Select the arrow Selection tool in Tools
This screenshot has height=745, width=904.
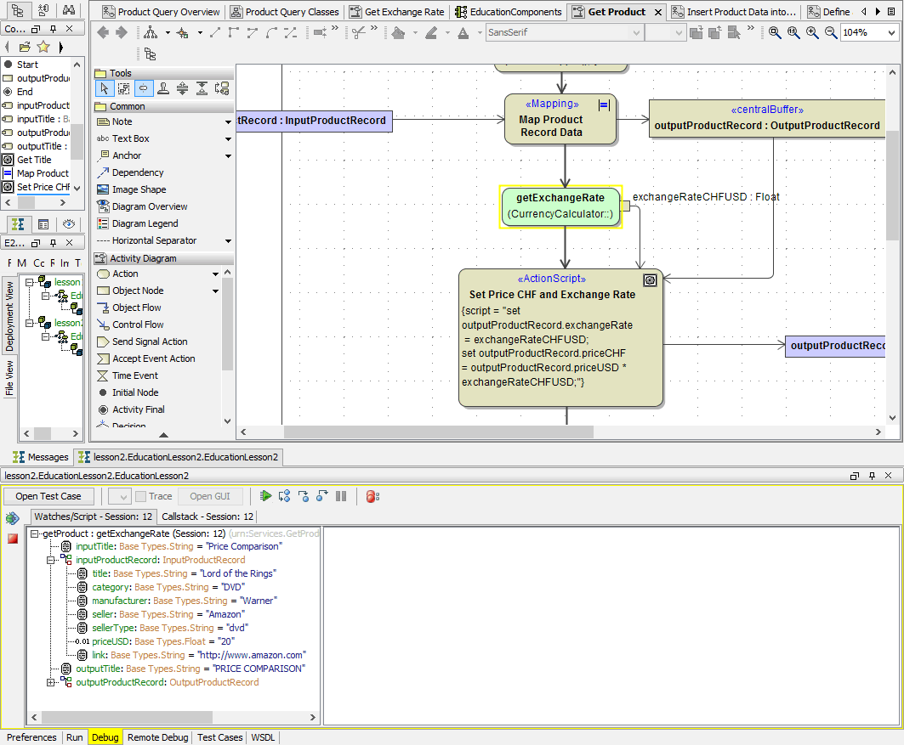105,88
